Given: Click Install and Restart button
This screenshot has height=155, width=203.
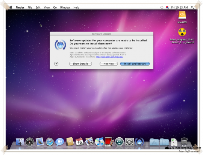Looking at the screenshot, I should point(135,64).
